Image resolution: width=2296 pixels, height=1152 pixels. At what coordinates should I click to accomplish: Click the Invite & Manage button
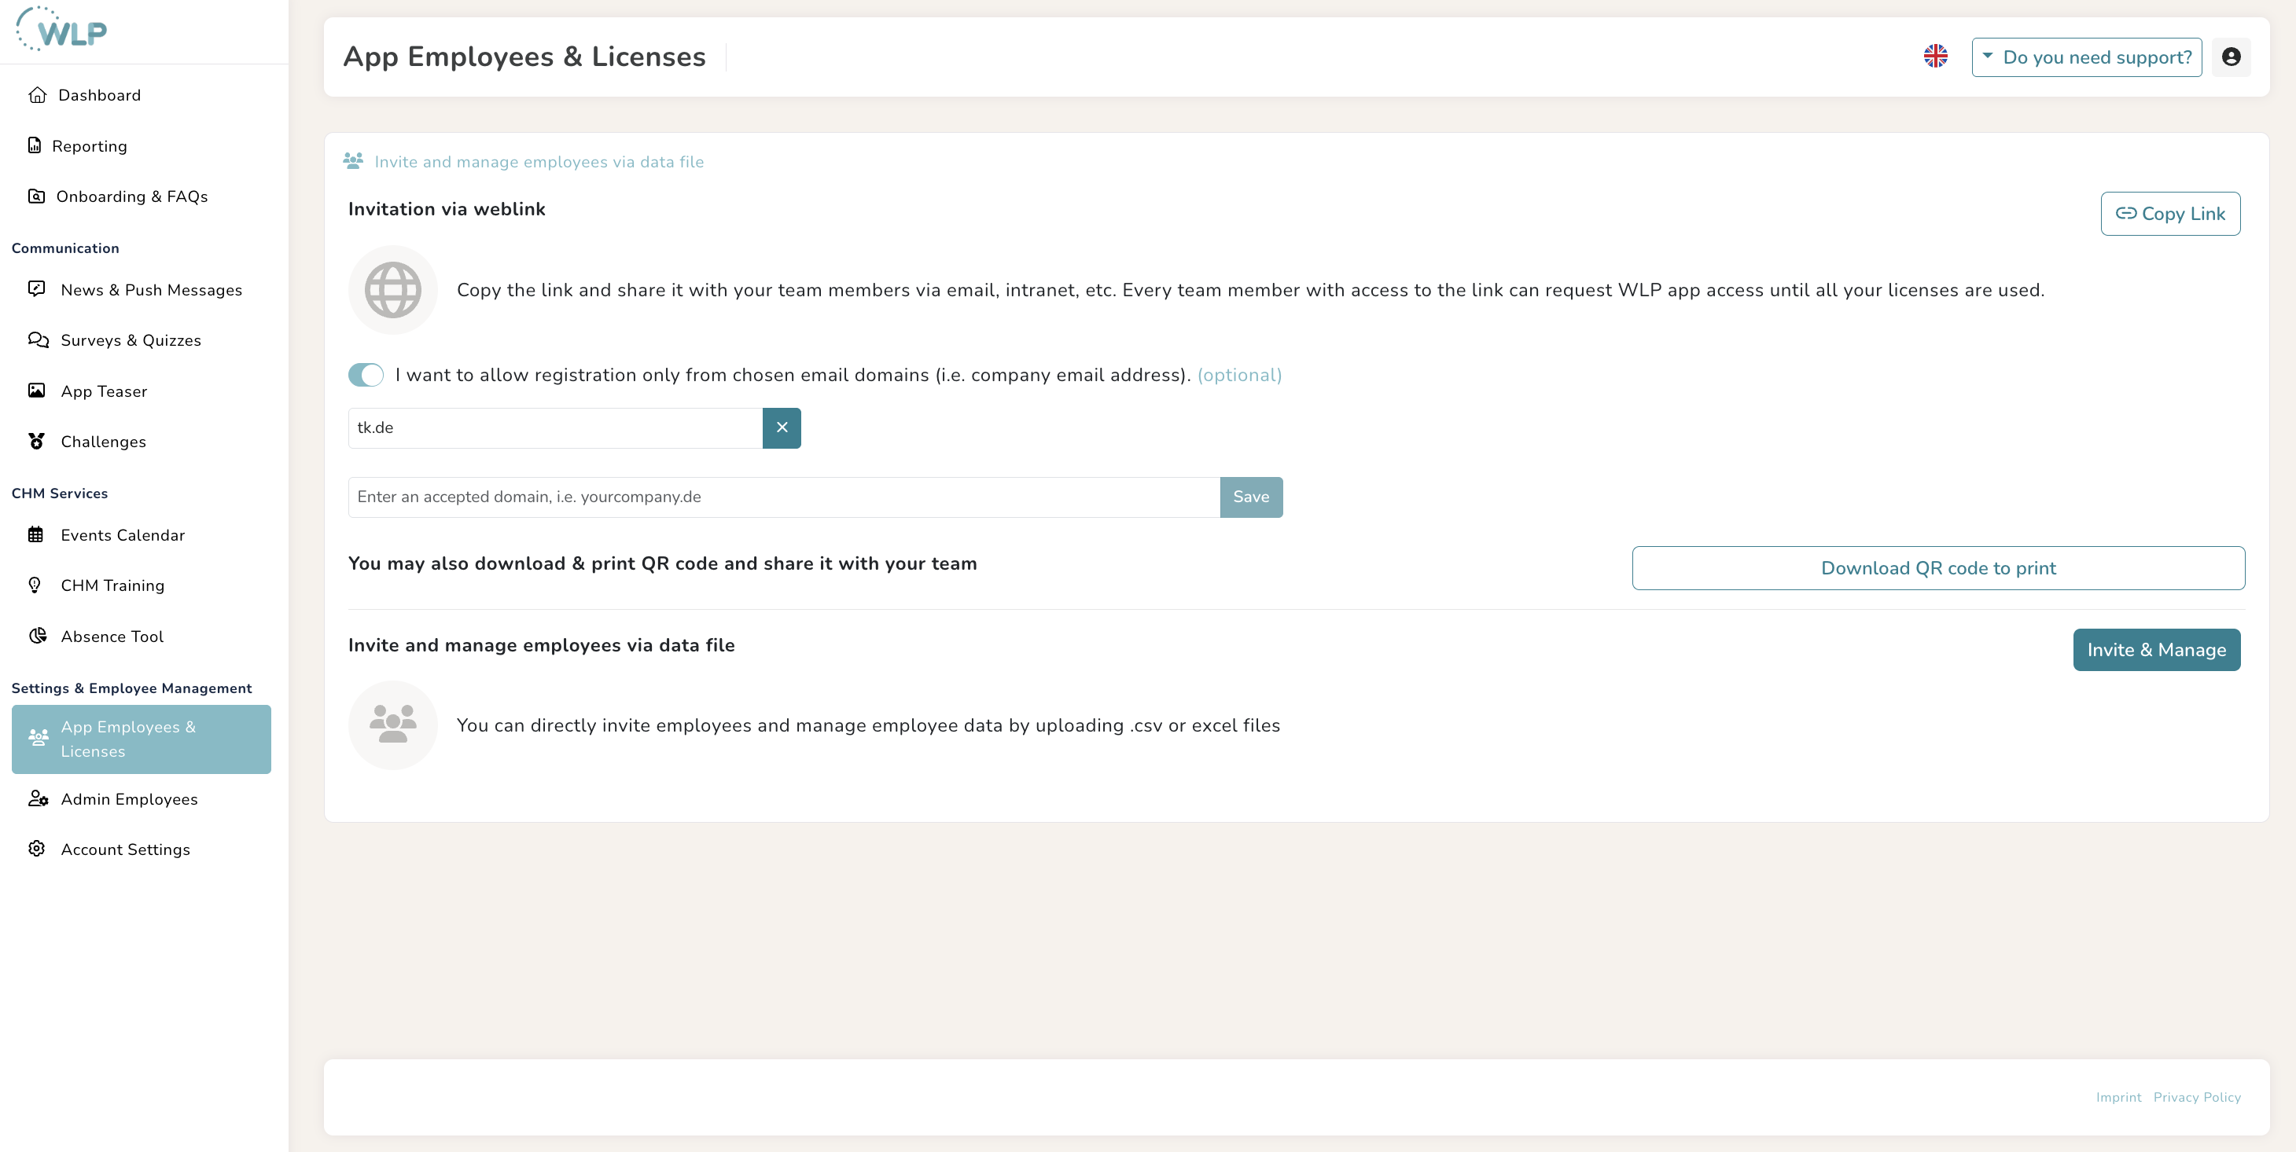[x=2156, y=650]
